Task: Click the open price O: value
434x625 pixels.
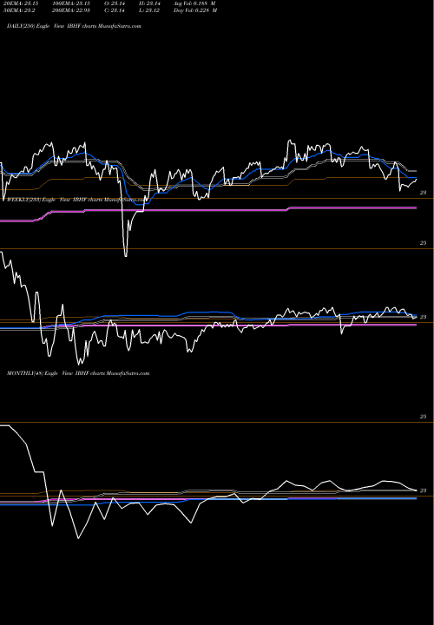Action: (115, 3)
